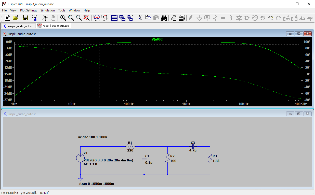Open the component gate icon
Viewport: 315px width, 195px height.
coord(247,18)
